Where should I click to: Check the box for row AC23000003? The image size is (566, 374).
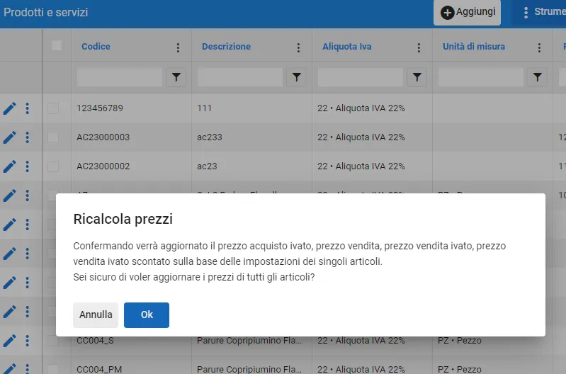tap(53, 137)
